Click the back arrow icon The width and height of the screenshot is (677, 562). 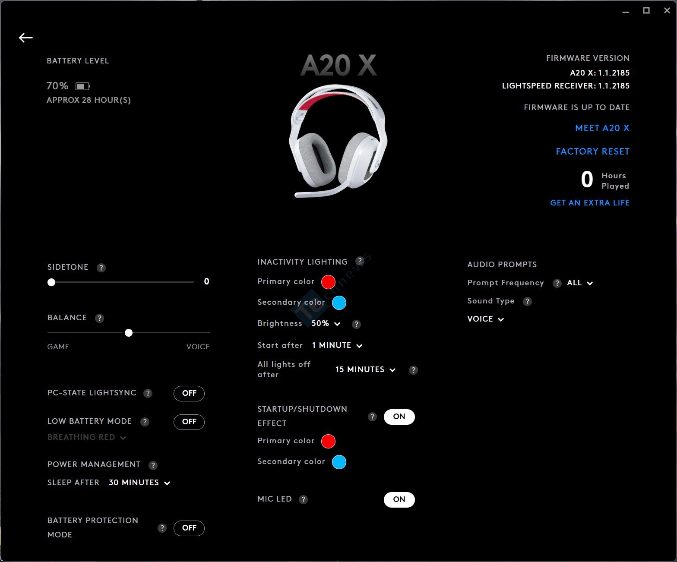[26, 38]
